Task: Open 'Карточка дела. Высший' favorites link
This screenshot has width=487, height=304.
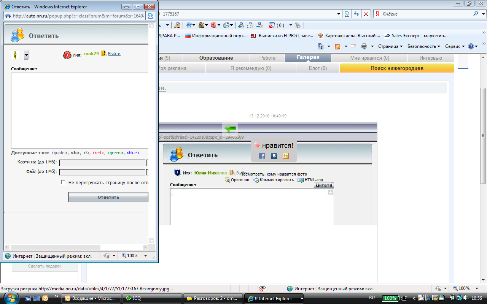Action: tap(349, 36)
